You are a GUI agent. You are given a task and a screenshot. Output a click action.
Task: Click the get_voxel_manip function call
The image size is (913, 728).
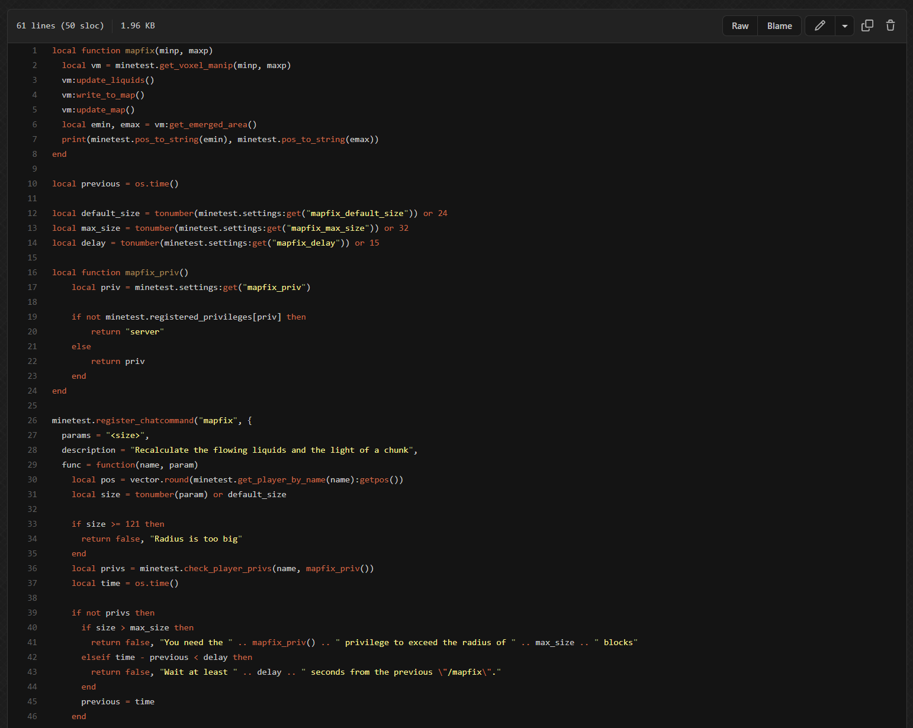(x=196, y=66)
